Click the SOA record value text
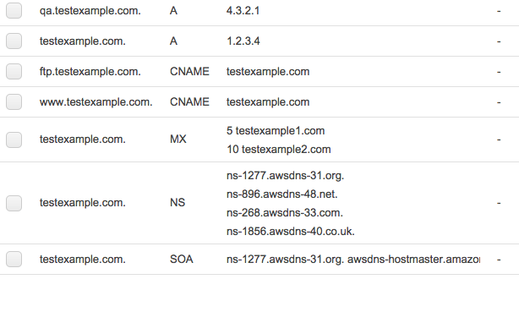The image size is (519, 323). (x=353, y=259)
